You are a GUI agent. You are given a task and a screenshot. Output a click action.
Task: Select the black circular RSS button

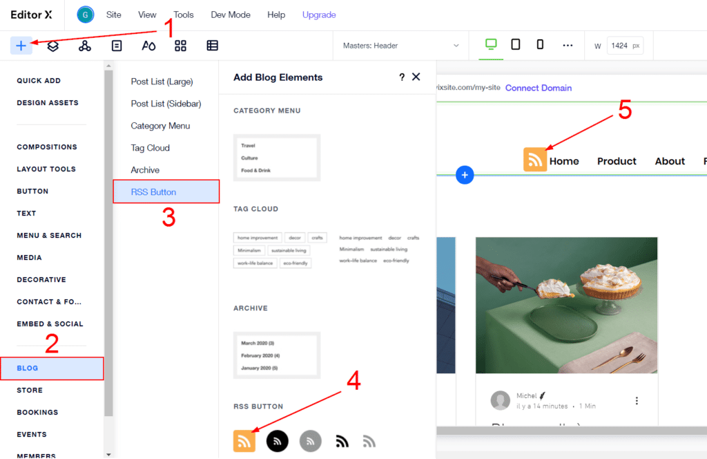tap(277, 441)
